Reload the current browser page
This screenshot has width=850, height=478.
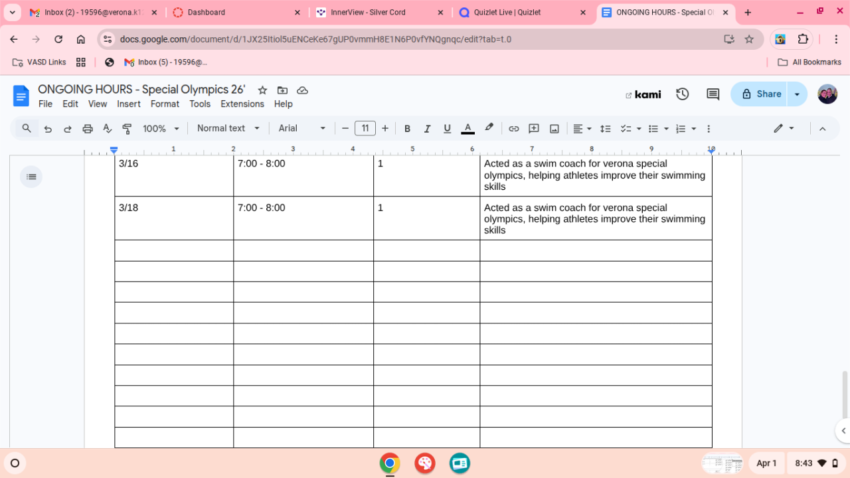pos(58,39)
